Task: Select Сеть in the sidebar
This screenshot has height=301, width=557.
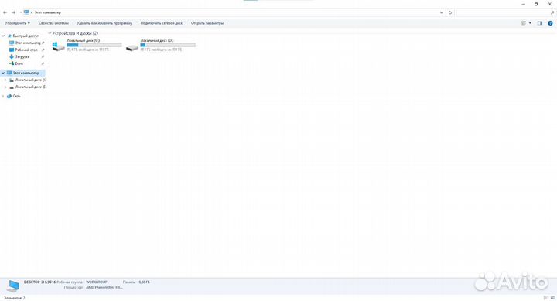Action: 17,96
